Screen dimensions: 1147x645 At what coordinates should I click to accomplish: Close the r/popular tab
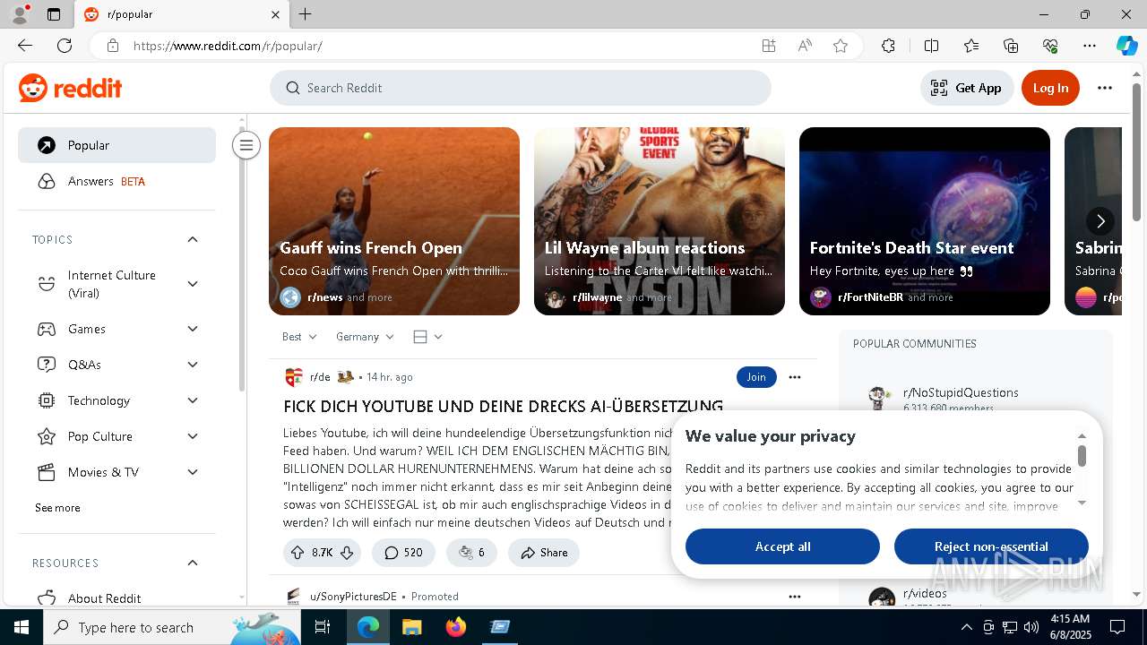[276, 14]
